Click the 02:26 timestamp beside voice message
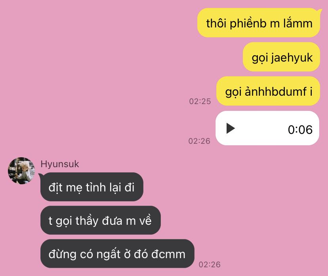This screenshot has width=328, height=276. click(199, 141)
